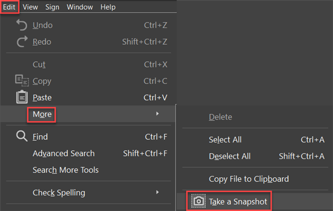Expand the More submenu arrow
This screenshot has width=333, height=211.
157,114
